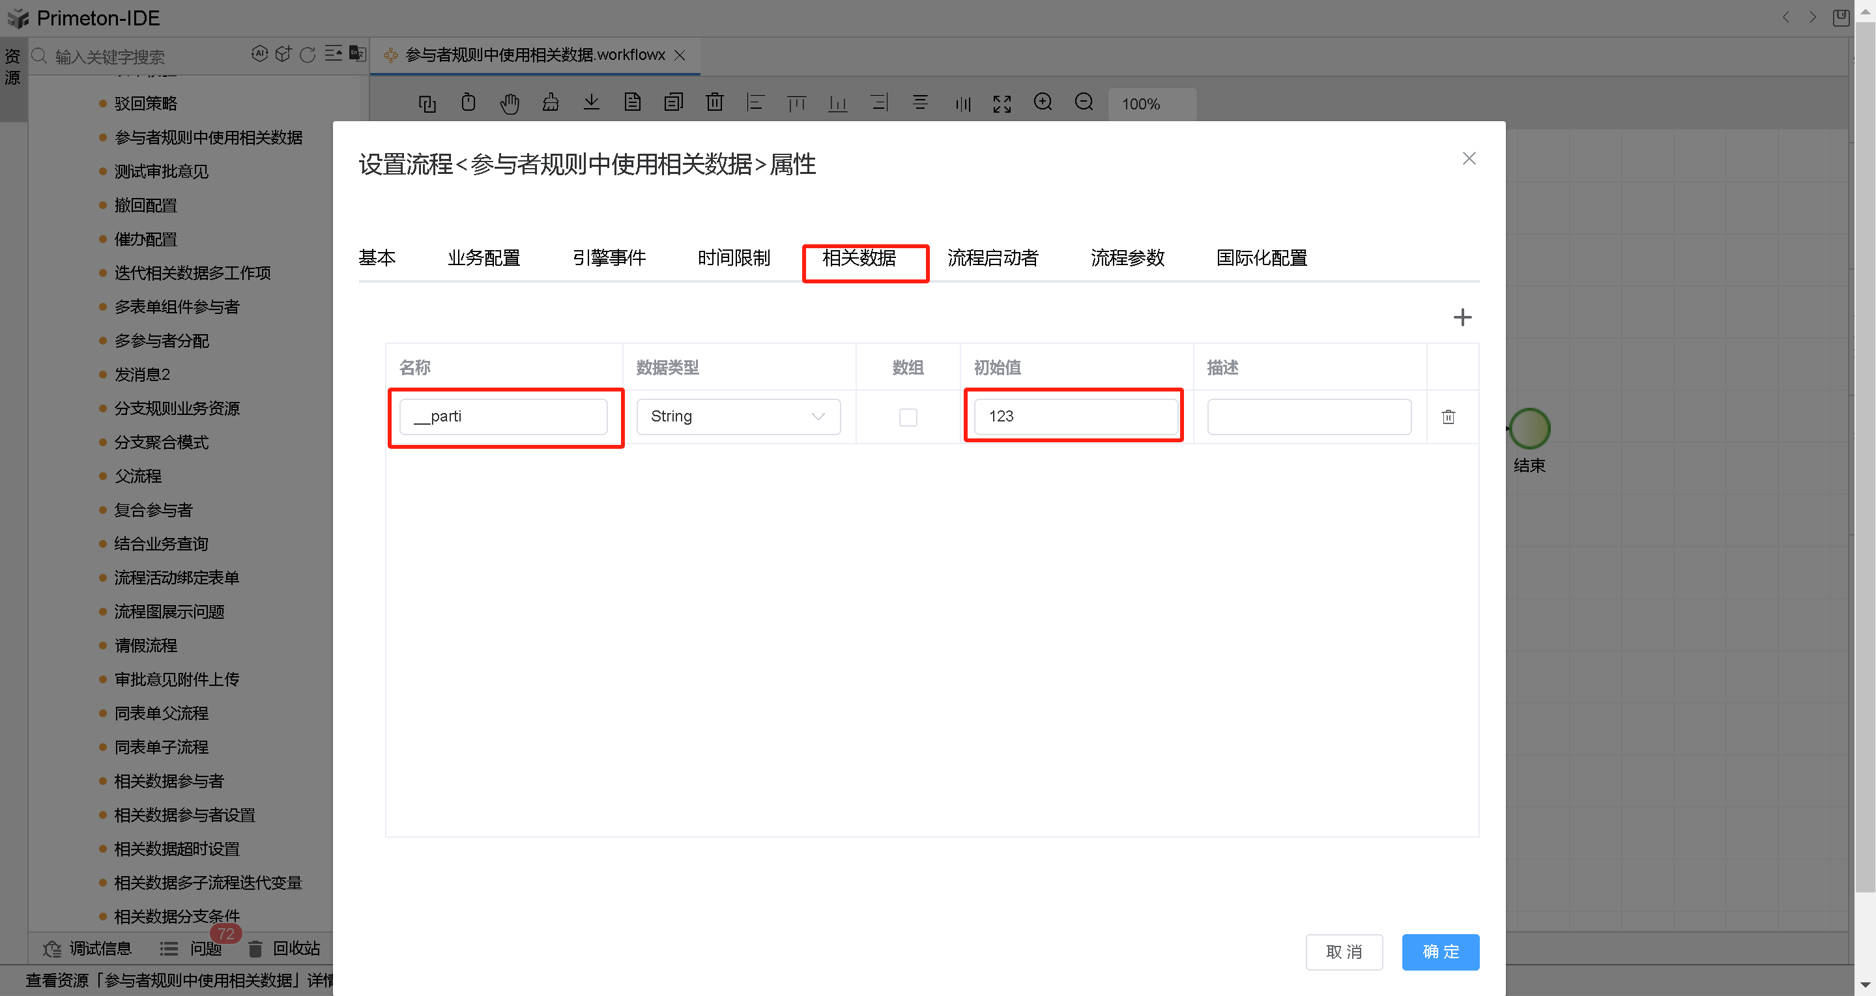
Task: Click the 取消 cancel button
Action: pos(1344,952)
